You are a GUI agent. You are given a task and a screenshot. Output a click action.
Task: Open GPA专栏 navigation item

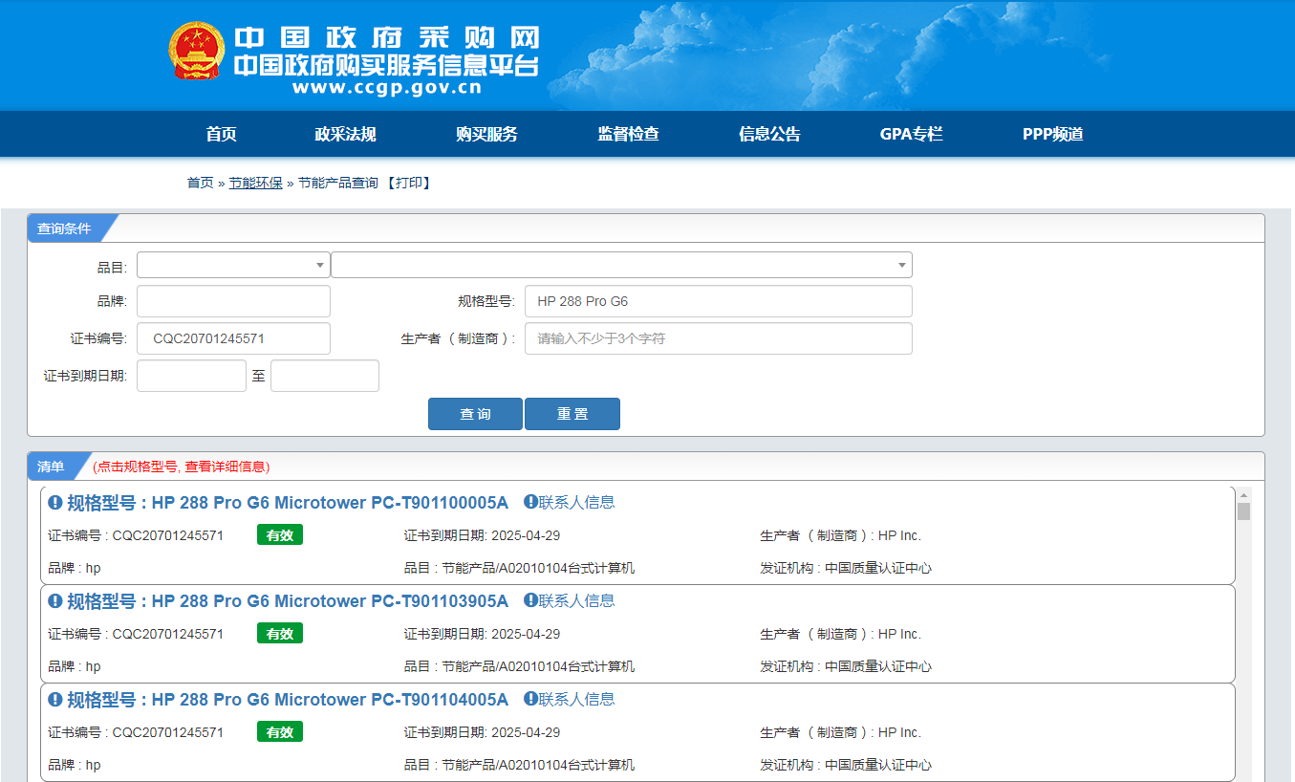pos(911,134)
